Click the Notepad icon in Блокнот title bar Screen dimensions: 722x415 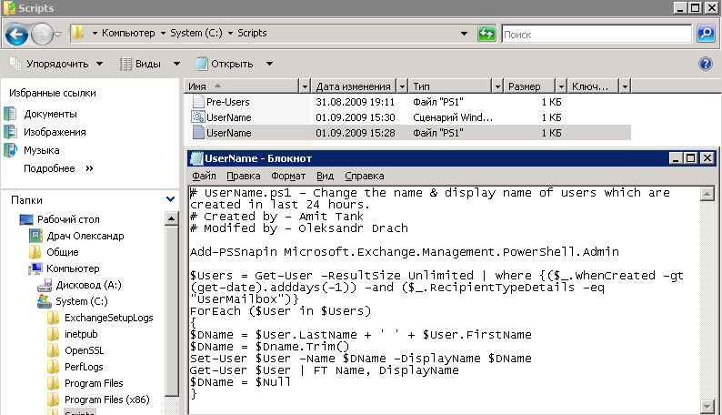click(196, 158)
